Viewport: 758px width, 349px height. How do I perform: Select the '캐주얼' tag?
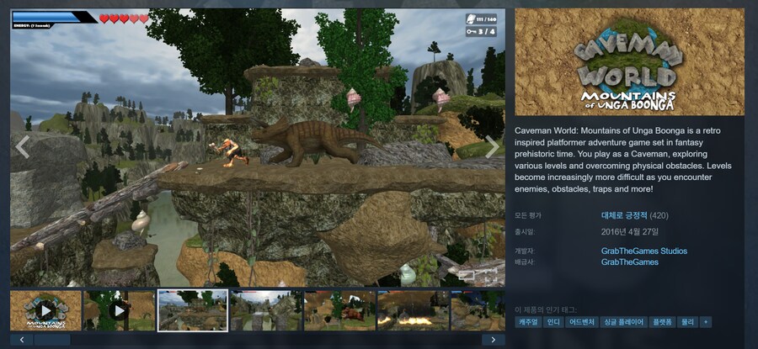coord(530,322)
